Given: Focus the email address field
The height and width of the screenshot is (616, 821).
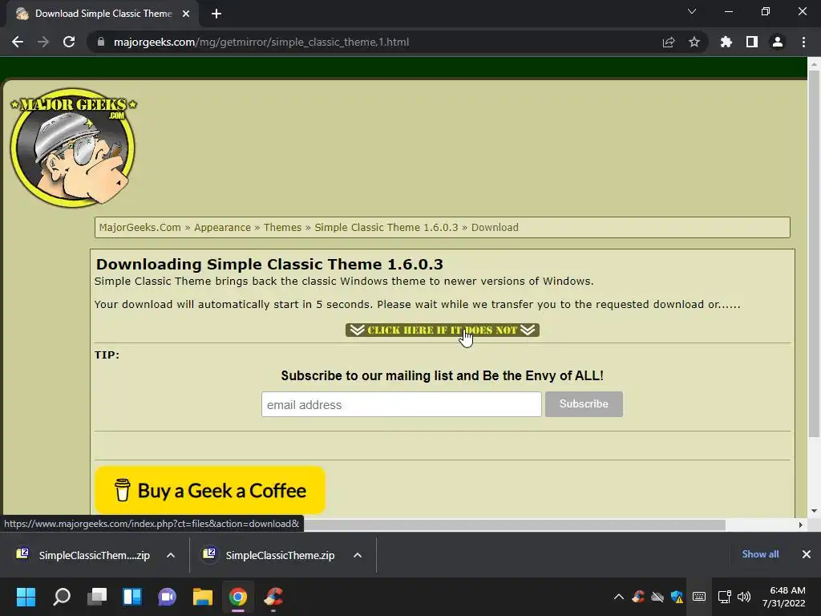Looking at the screenshot, I should (x=401, y=404).
